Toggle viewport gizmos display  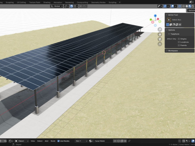(x=165, y=6)
